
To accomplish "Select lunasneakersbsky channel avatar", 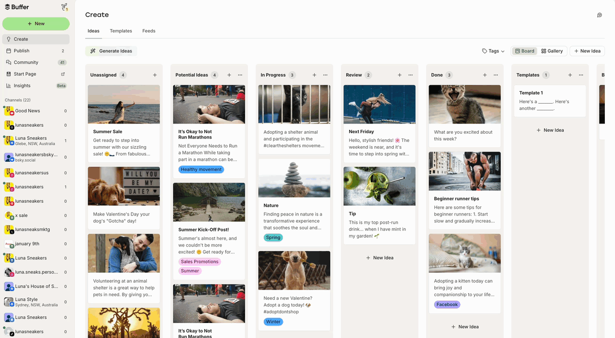I will [x=9, y=157].
